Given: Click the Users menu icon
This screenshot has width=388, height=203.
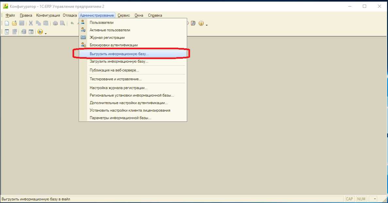Looking at the screenshot, I should tap(83, 23).
